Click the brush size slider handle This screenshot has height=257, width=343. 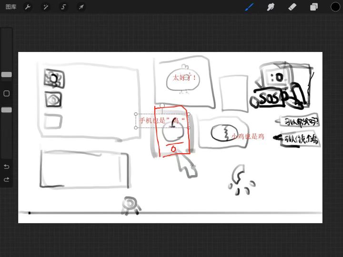(x=7, y=75)
